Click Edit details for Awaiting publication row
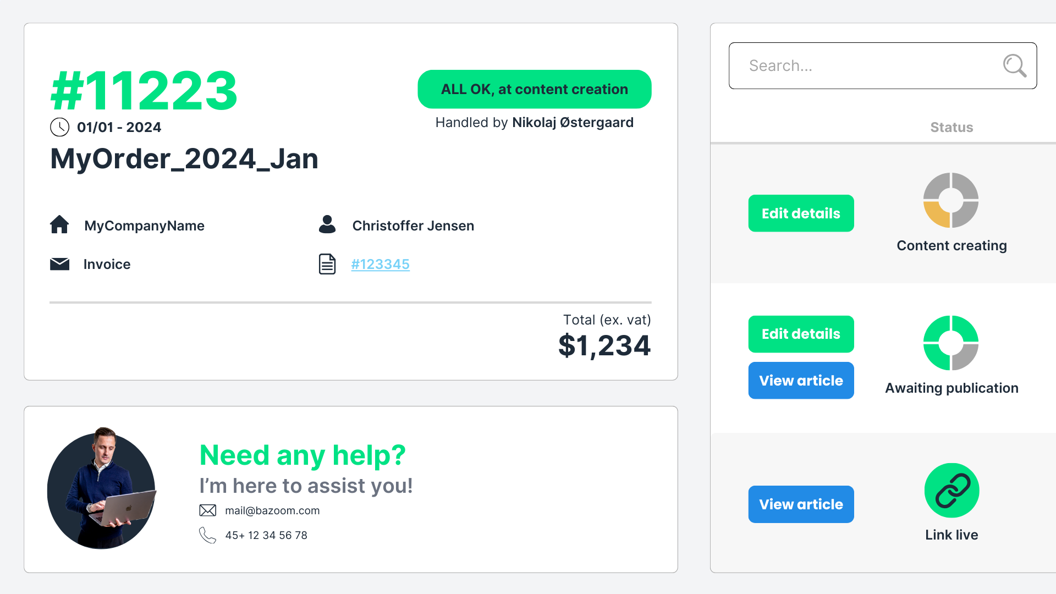 click(x=801, y=334)
